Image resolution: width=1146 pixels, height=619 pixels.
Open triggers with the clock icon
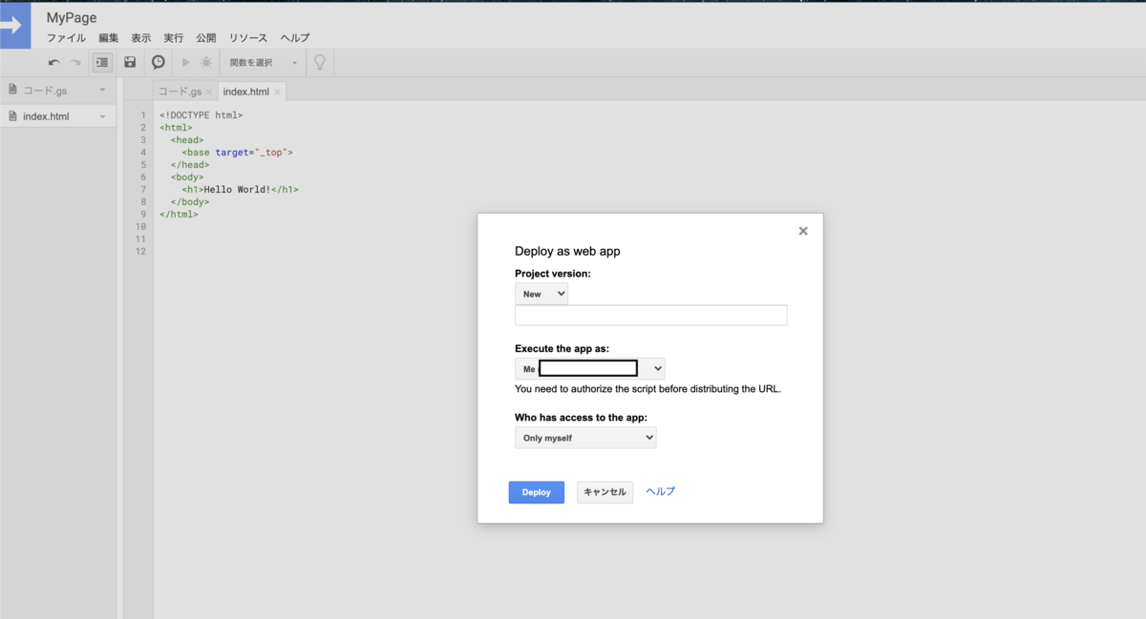point(159,62)
